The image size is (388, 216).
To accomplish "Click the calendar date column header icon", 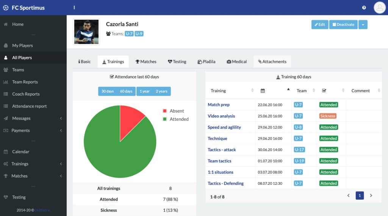I will [263, 91].
